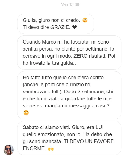Click the word GRAZIE in first message
Screen dimensions: 139x158
(60, 27)
